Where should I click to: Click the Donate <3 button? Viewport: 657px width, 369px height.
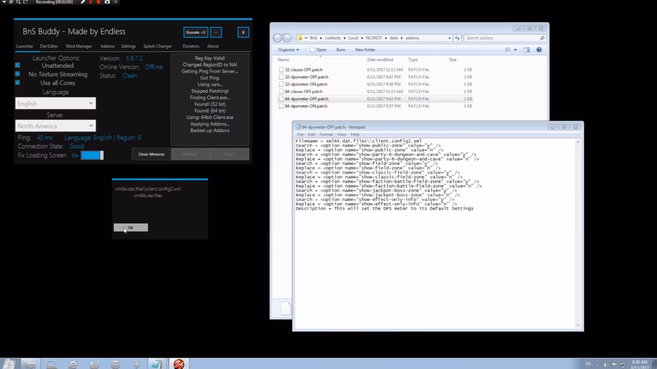coord(196,32)
